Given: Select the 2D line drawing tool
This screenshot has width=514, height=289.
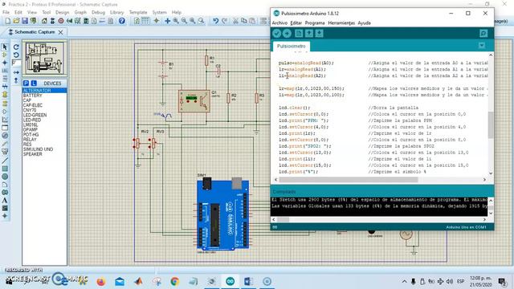Looking at the screenshot, I should click(5, 161).
